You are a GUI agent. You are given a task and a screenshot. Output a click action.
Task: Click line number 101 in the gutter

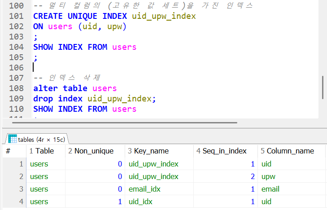click(x=16, y=16)
